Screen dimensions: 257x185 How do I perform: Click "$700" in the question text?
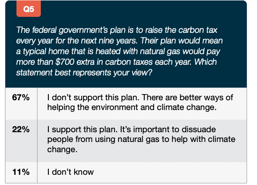tap(65, 62)
